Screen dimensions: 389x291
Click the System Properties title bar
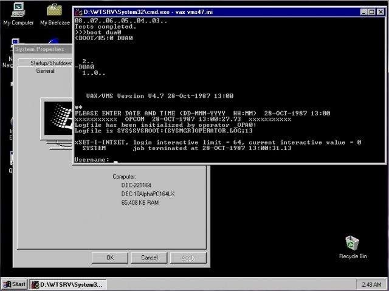click(43, 49)
